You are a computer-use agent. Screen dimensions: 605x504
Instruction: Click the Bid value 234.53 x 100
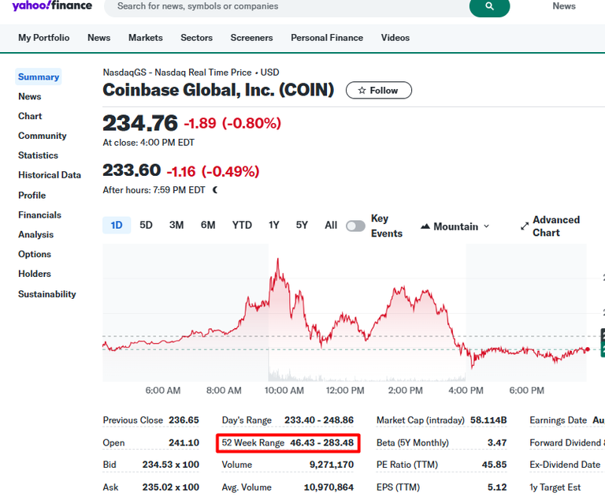click(170, 465)
